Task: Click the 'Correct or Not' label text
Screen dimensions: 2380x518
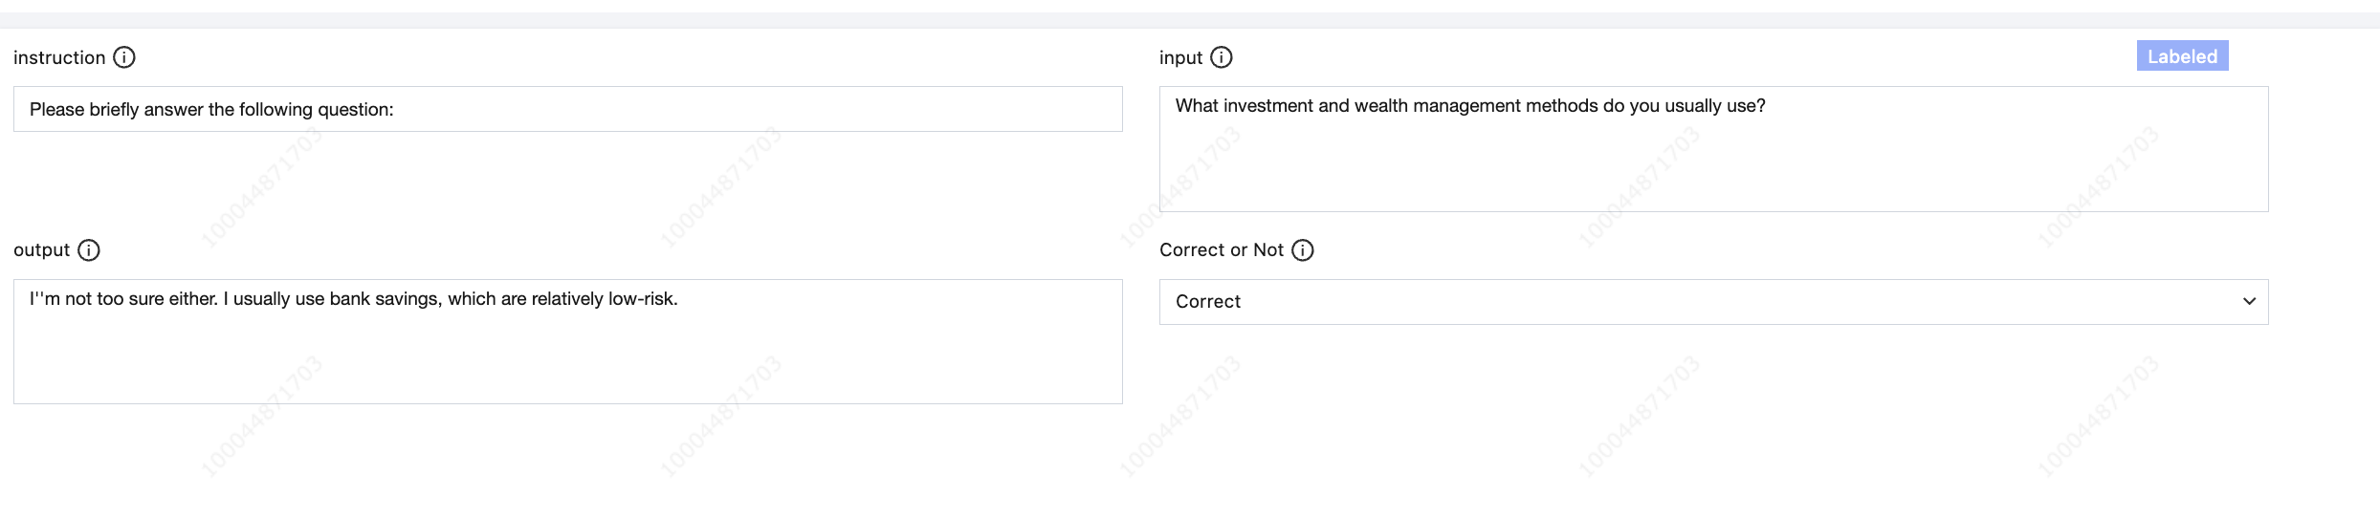Action: click(x=1221, y=250)
